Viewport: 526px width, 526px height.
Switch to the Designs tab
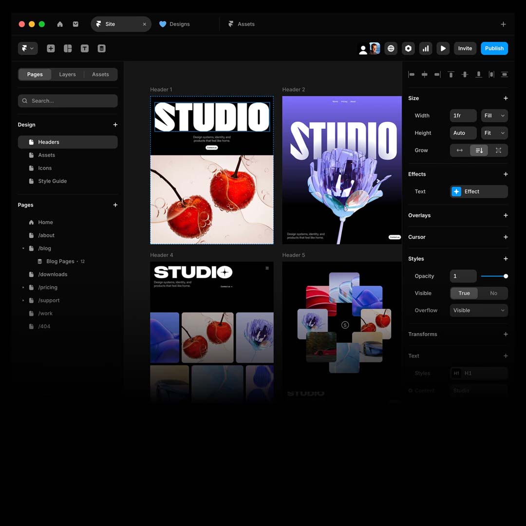tap(174, 24)
